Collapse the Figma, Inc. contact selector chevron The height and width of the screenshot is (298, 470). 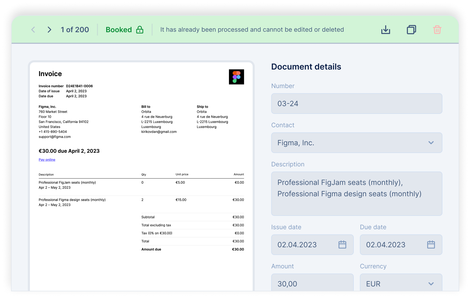[431, 143]
